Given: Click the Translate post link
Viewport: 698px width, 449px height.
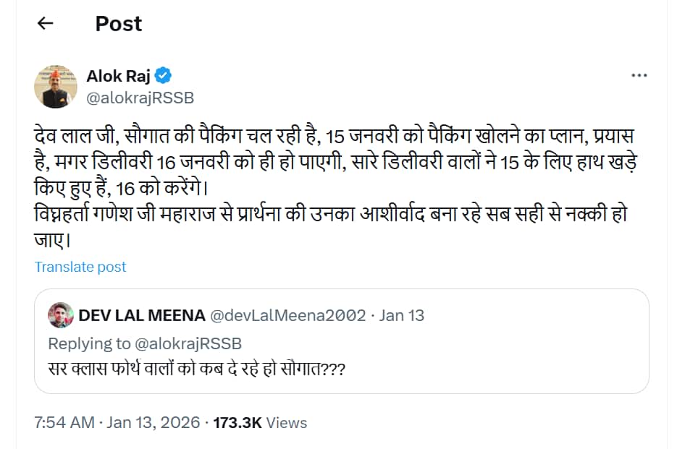Looking at the screenshot, I should tap(80, 267).
